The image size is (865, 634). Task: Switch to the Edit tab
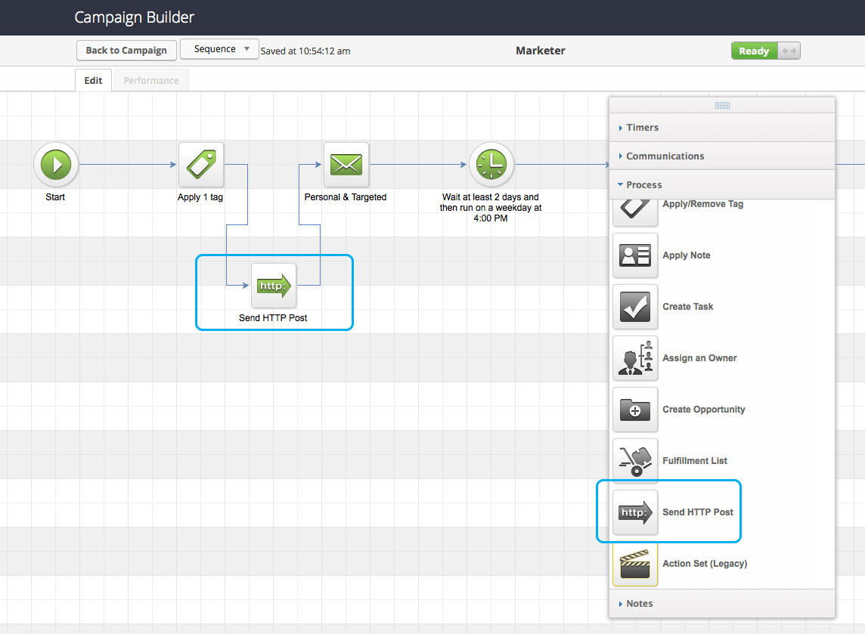click(93, 81)
